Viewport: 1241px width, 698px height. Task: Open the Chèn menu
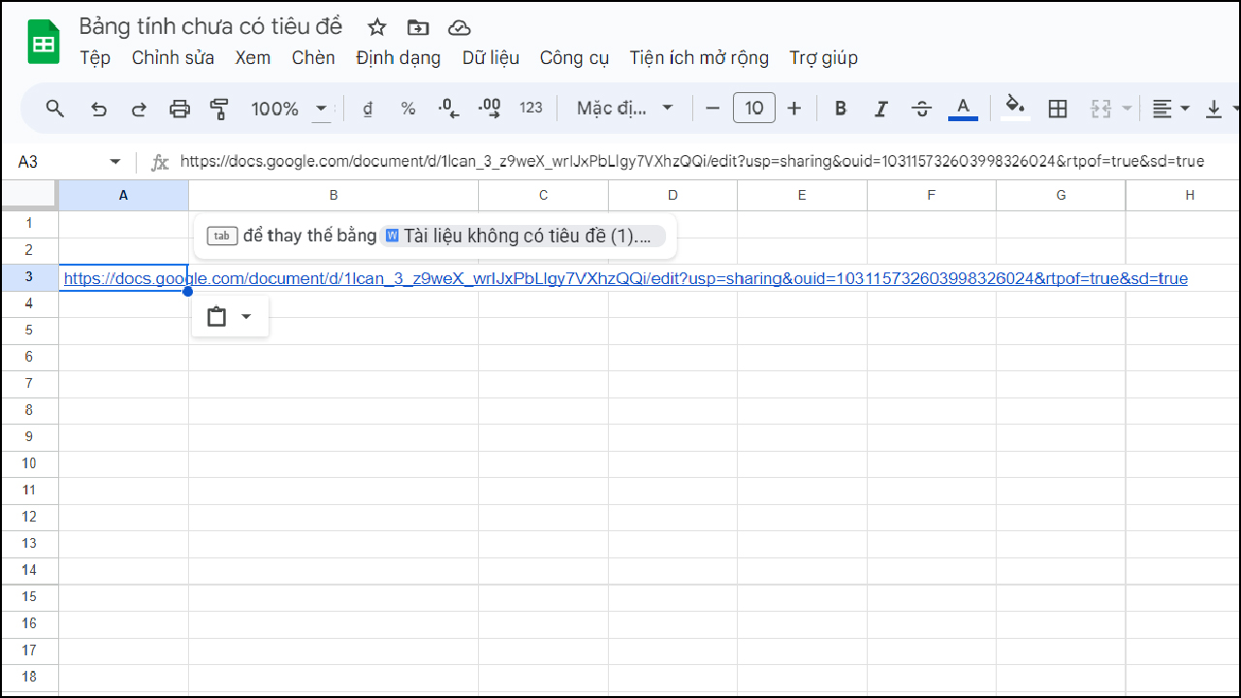coord(313,58)
